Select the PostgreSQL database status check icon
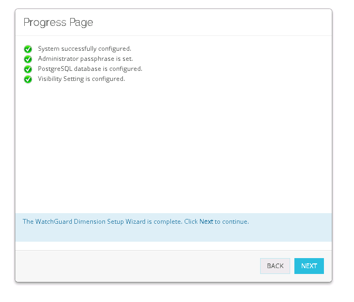 click(x=28, y=69)
